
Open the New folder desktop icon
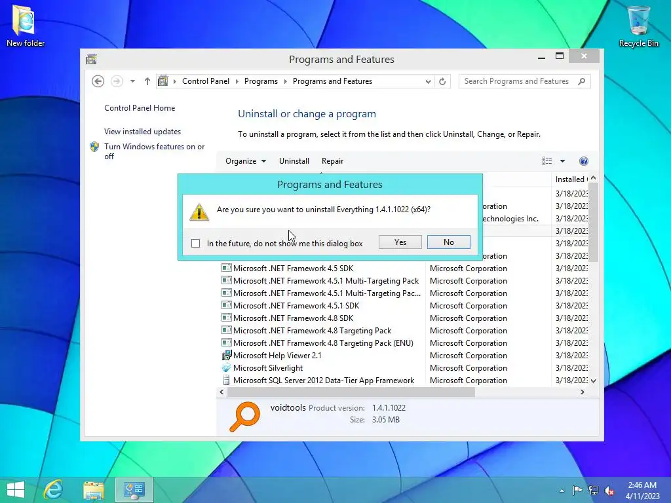tap(26, 26)
